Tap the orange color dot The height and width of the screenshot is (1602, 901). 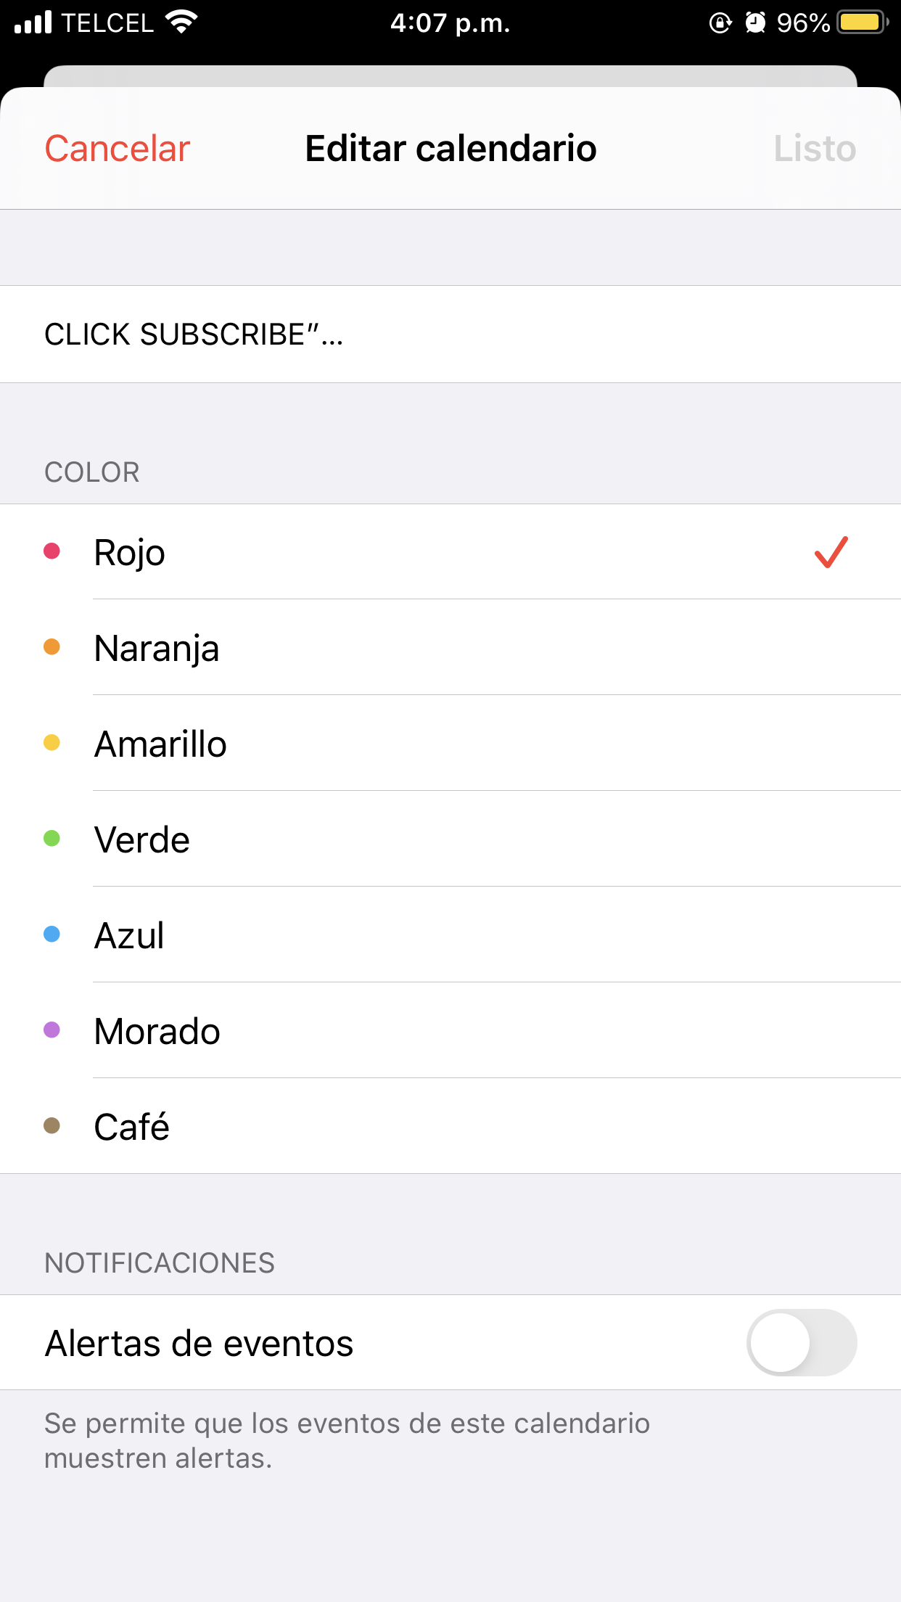click(52, 647)
